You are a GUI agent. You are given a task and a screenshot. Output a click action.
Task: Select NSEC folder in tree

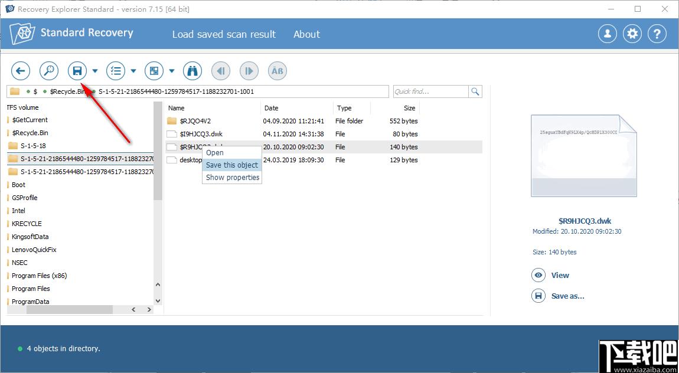[19, 263]
